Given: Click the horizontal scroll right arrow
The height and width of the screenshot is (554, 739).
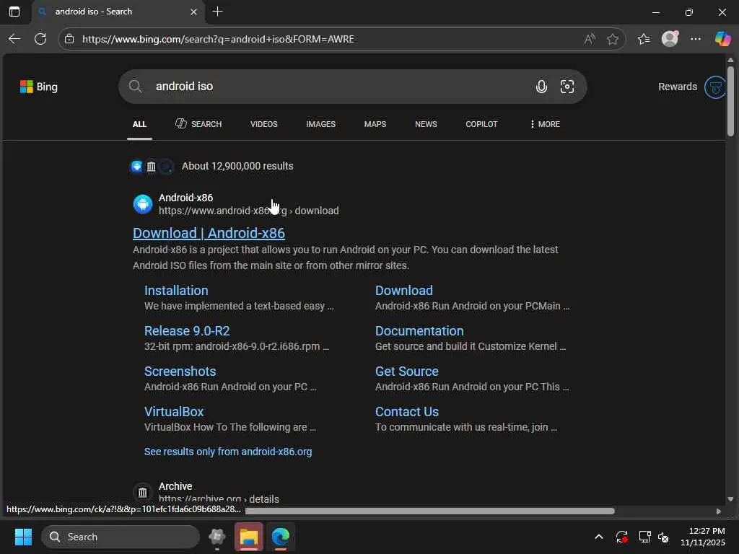Looking at the screenshot, I should 718,511.
